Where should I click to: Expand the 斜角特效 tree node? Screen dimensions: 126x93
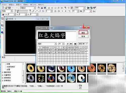tap(3, 81)
